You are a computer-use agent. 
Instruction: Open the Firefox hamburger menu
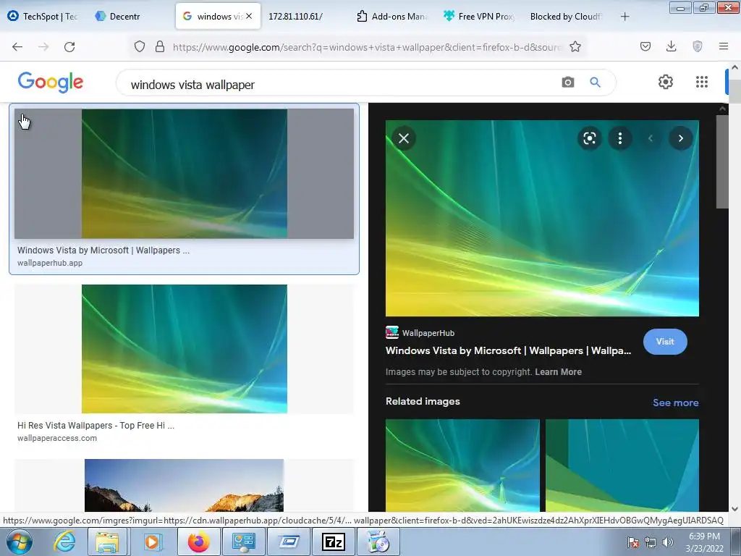pos(724,46)
